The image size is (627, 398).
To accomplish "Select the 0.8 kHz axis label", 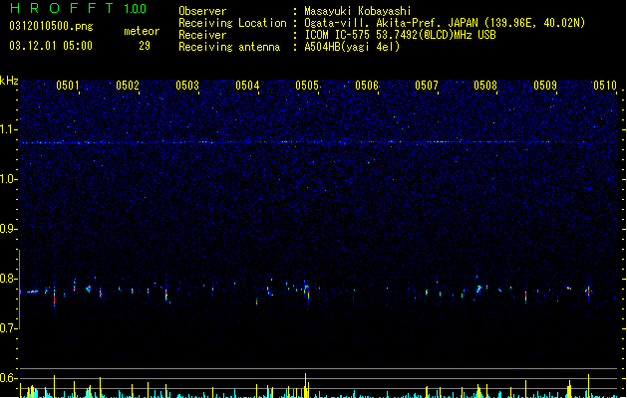I will (9, 279).
